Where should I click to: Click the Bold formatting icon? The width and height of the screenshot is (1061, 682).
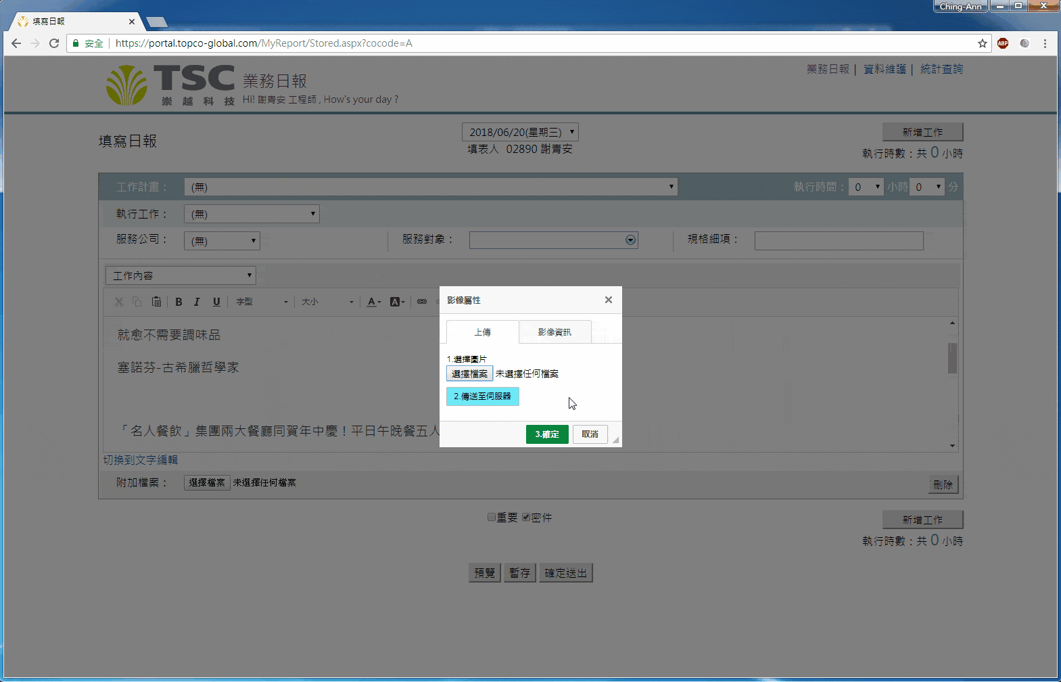pos(179,302)
